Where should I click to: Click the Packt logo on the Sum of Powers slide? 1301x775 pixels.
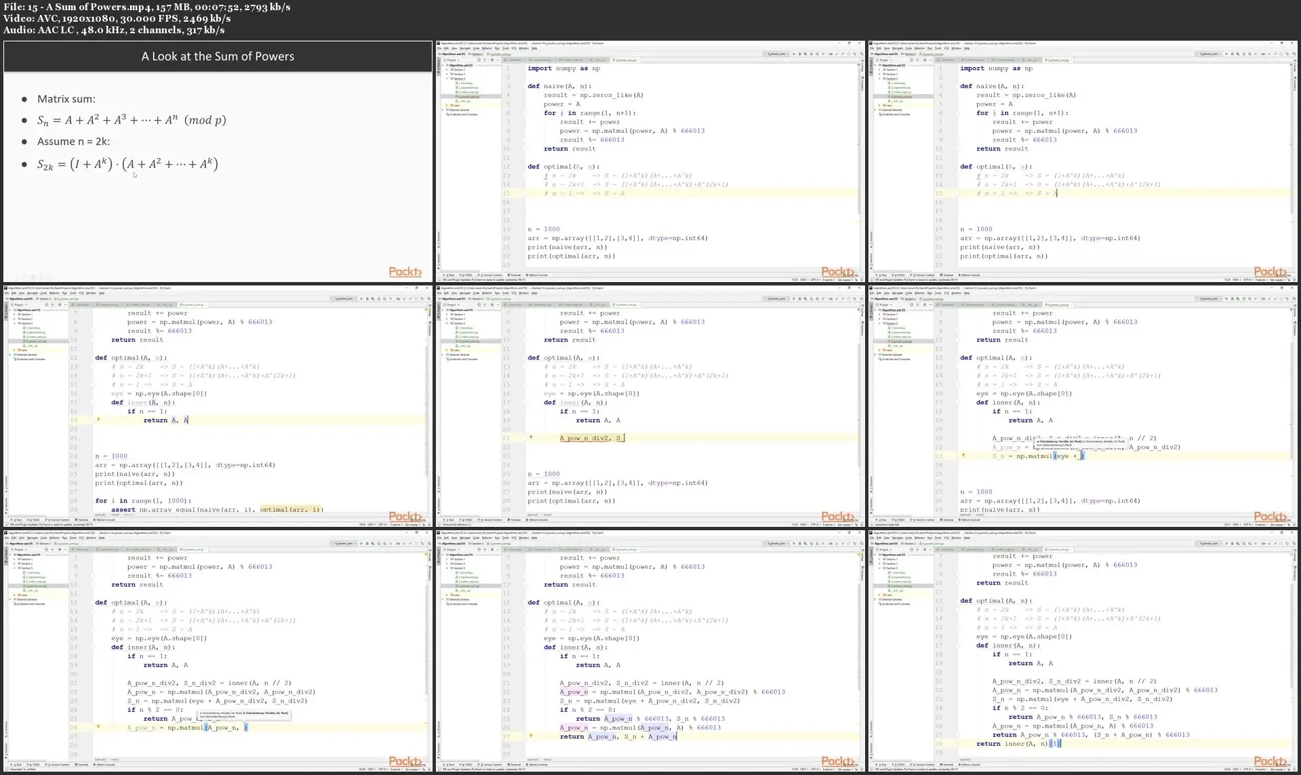coord(405,272)
